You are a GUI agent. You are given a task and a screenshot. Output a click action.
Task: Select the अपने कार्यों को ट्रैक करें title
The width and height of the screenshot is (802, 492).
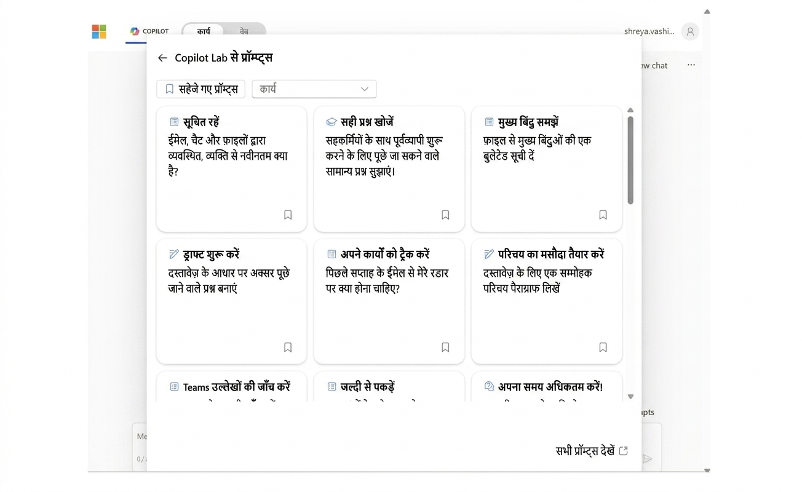[x=385, y=254]
